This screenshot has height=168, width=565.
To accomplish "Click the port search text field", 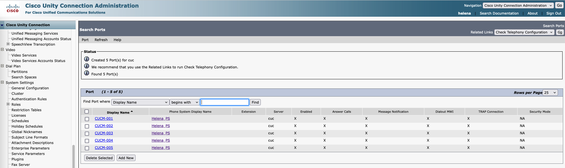I will point(225,102).
